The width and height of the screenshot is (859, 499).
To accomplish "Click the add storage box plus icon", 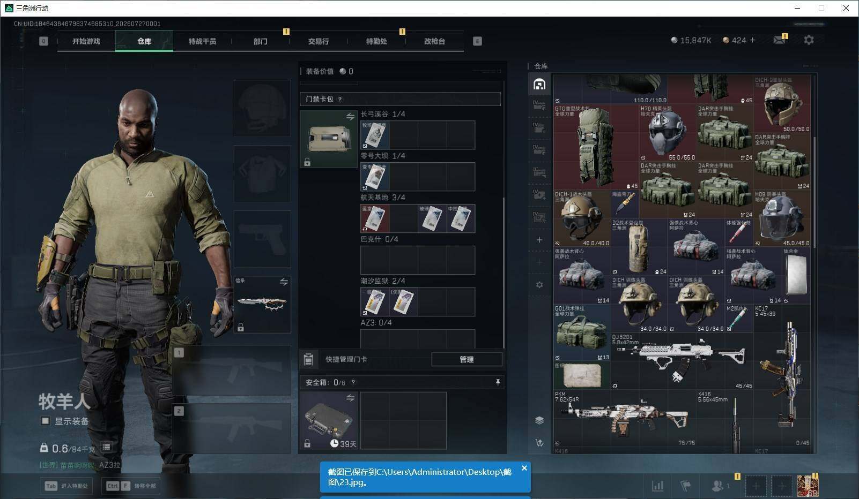I will pos(539,240).
